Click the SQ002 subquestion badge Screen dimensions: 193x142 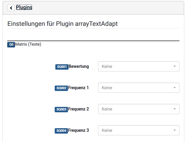[x=61, y=88]
